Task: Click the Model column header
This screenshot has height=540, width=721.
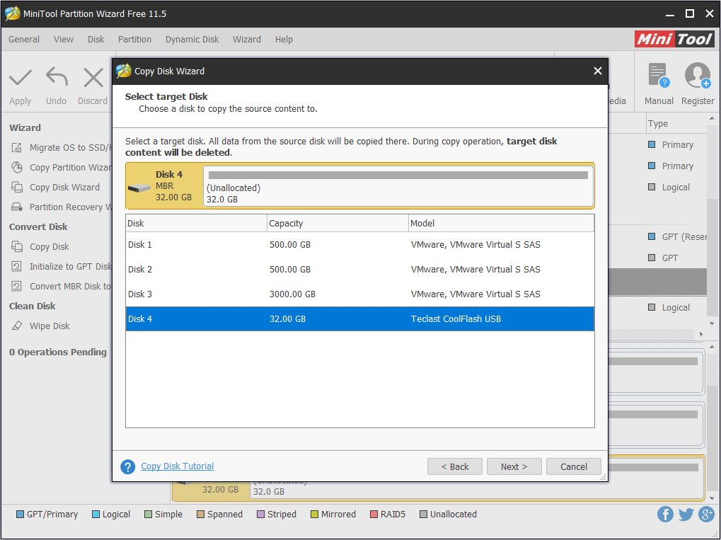Action: point(501,223)
